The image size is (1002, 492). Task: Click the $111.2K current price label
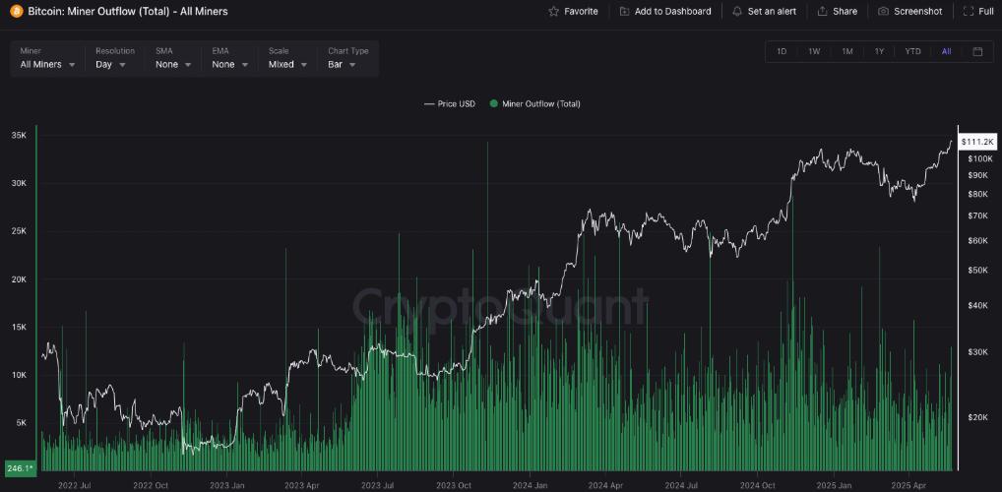pos(976,143)
